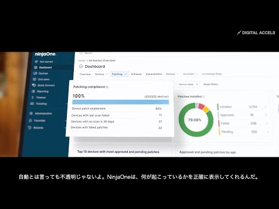This screenshot has height=209, width=279.
Task: Open the Pending row chevron arrow
Action: point(268,132)
